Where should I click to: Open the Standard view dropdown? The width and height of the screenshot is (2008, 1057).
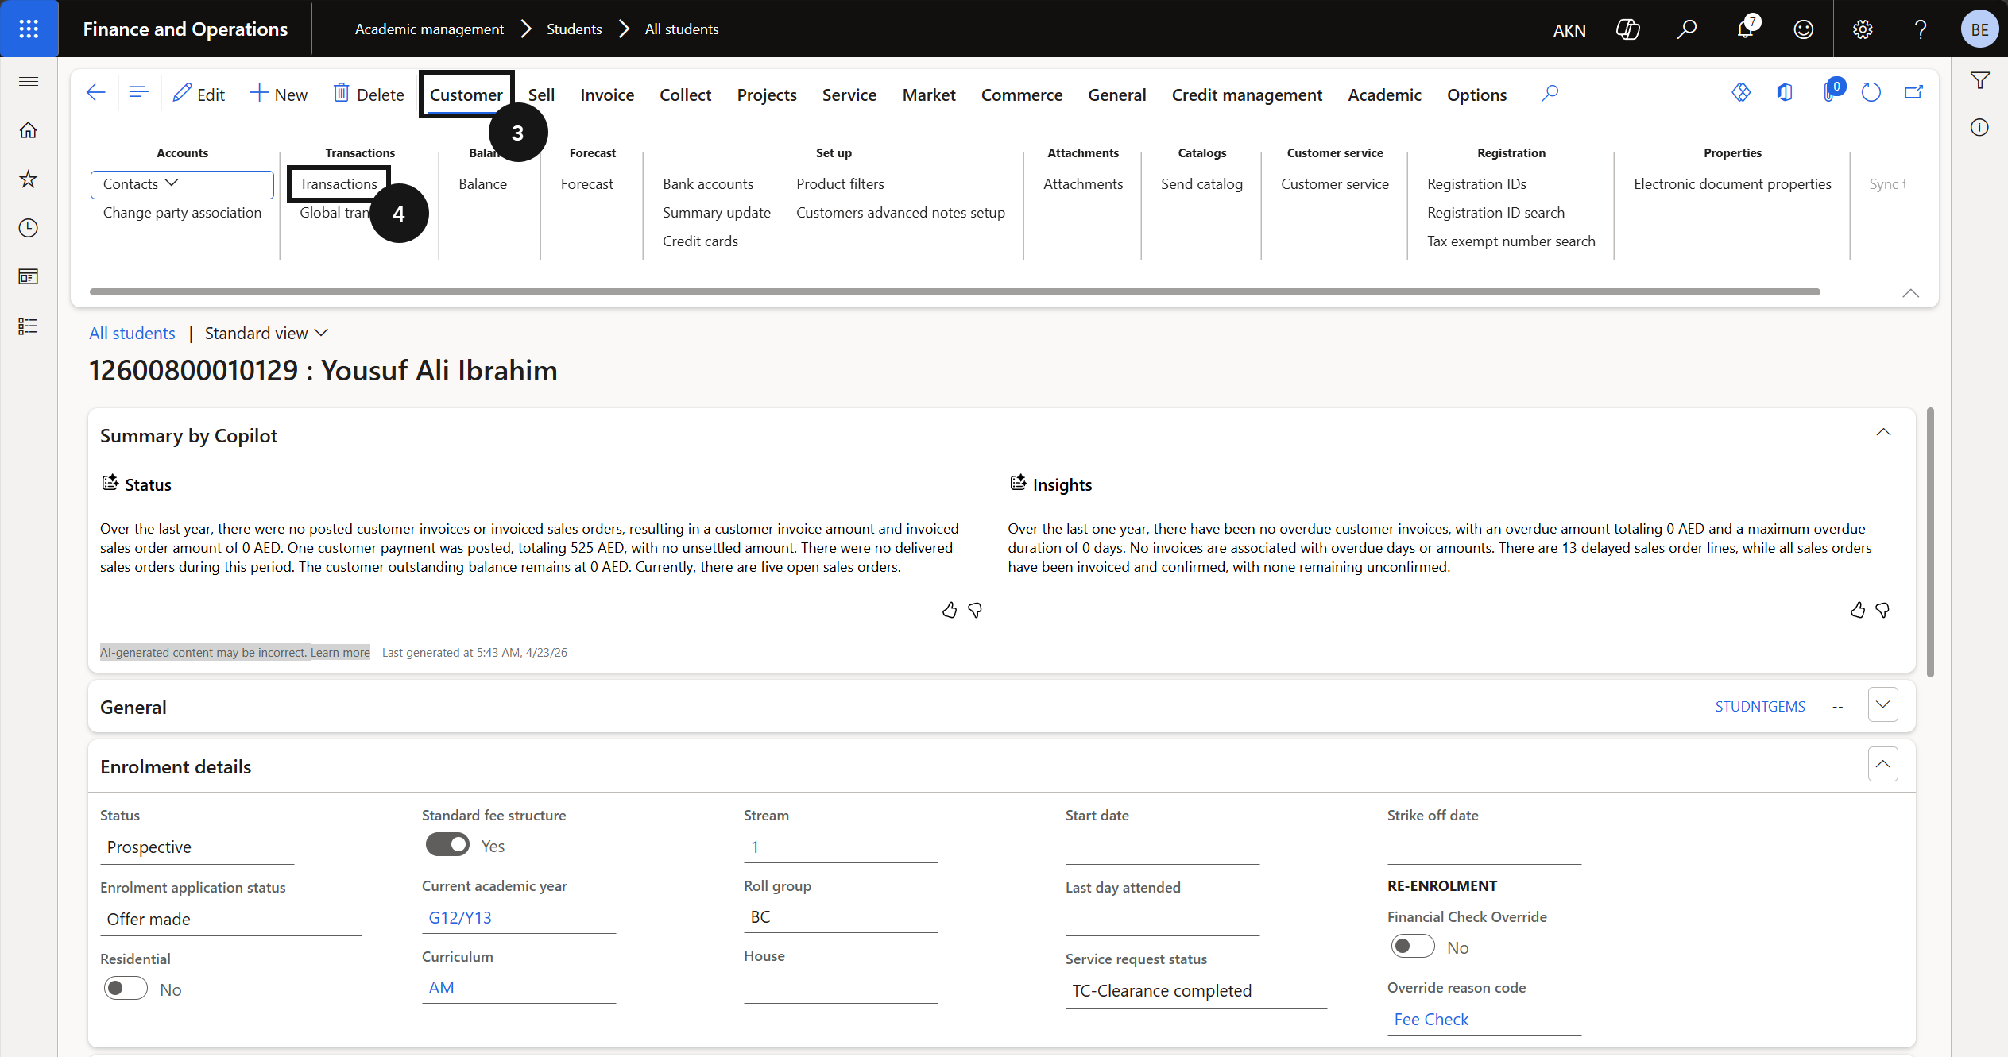point(266,334)
